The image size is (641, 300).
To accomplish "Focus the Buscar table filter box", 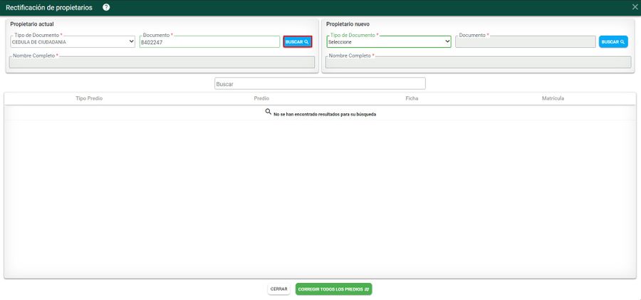I will 320,84.
